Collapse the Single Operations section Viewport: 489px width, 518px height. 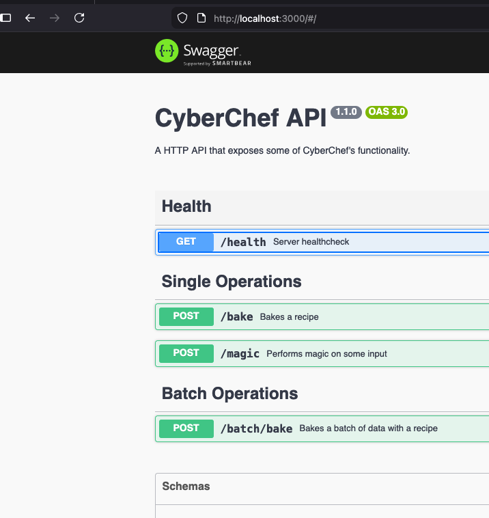(x=322, y=282)
